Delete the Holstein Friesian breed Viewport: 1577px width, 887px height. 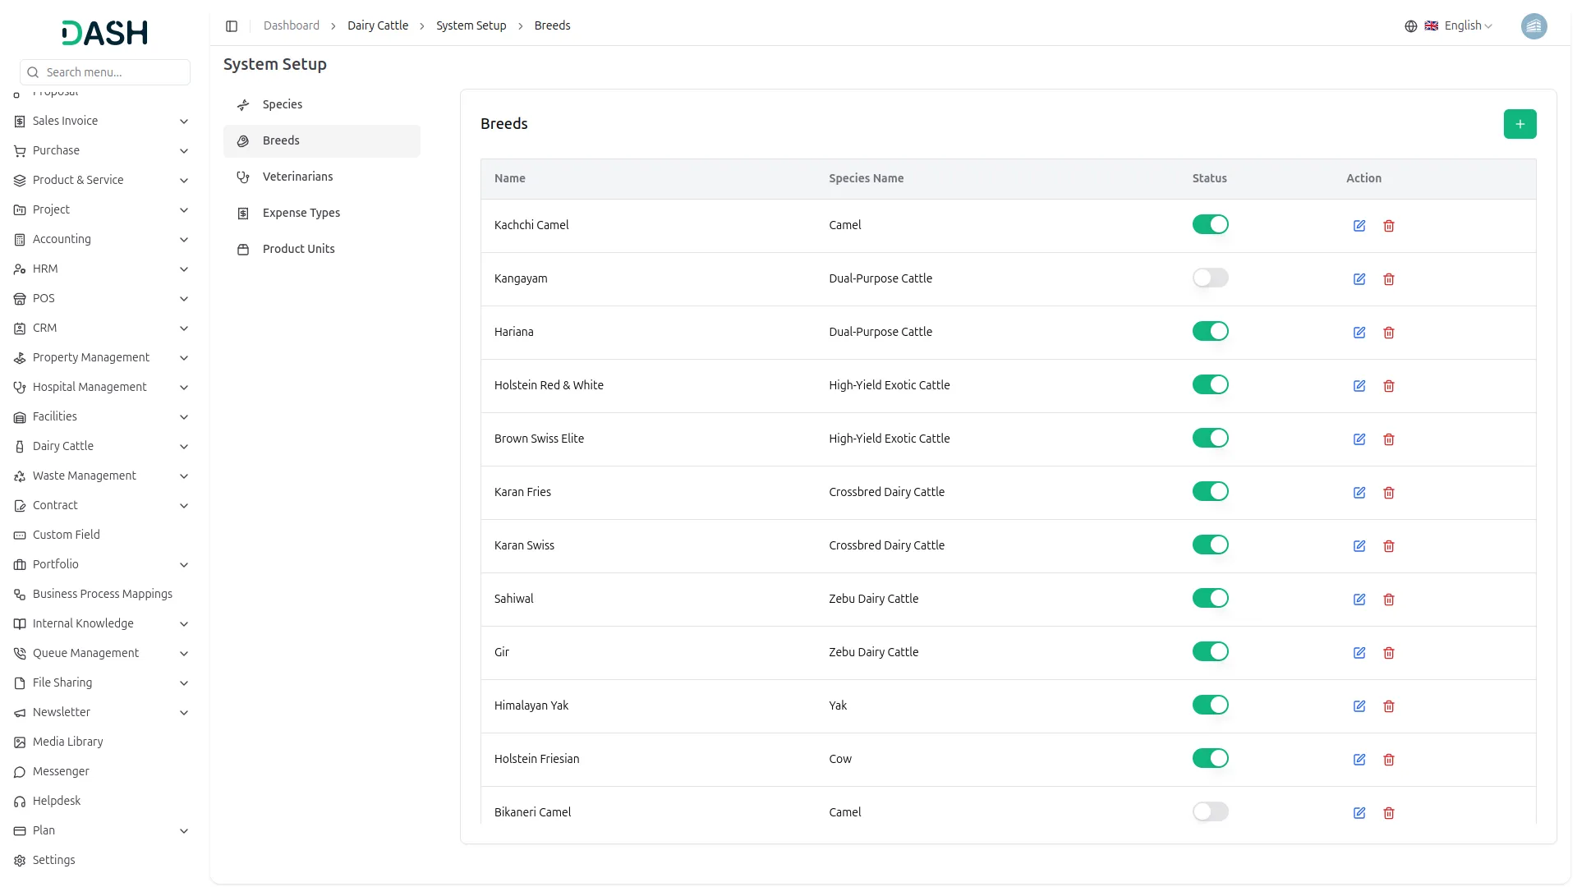(1389, 760)
